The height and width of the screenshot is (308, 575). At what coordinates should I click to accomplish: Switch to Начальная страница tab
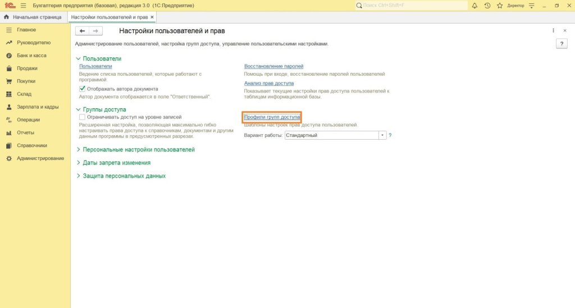[33, 17]
